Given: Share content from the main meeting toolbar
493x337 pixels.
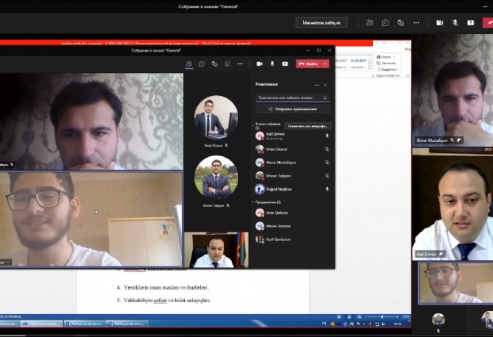Looking at the screenshot, I should (471, 22).
